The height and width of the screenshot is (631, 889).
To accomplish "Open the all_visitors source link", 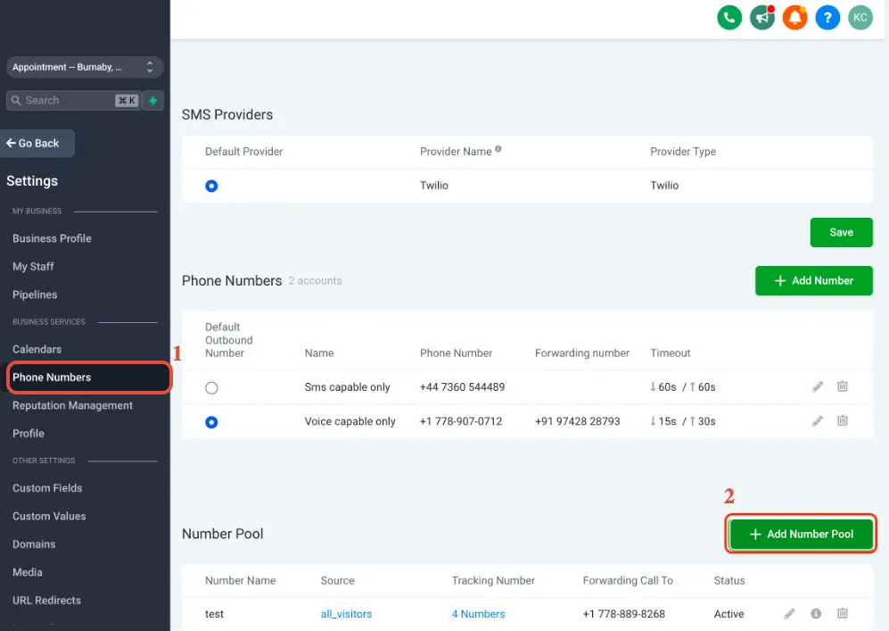I will click(x=346, y=613).
